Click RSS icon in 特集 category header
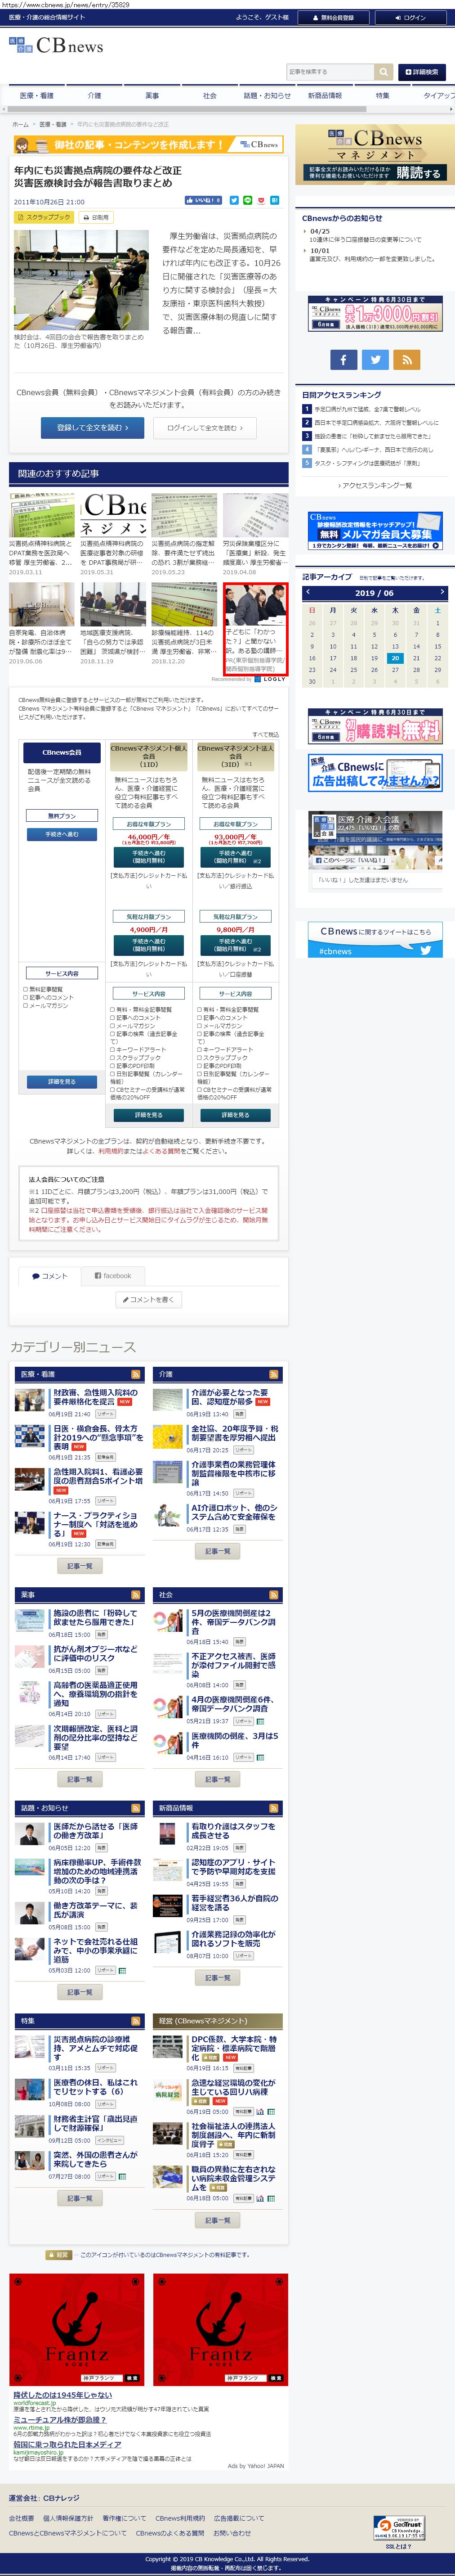This screenshot has width=455, height=2576. tap(136, 2021)
